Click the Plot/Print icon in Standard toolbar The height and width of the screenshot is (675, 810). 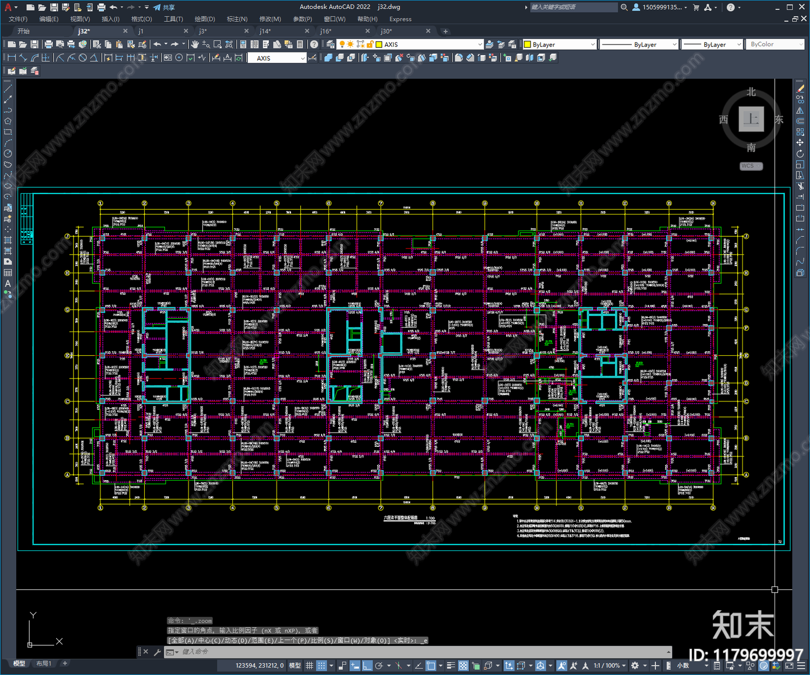click(49, 45)
